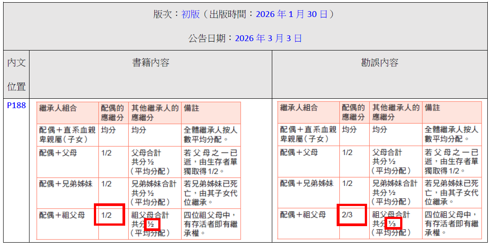Click the blue "初版" edition text
This screenshot has width=490, height=244.
point(190,14)
